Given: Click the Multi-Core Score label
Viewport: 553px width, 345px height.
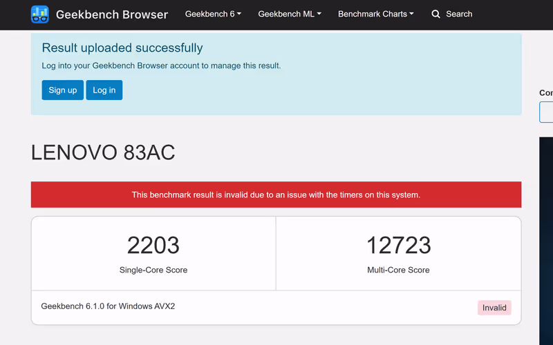Looking at the screenshot, I should pos(398,270).
